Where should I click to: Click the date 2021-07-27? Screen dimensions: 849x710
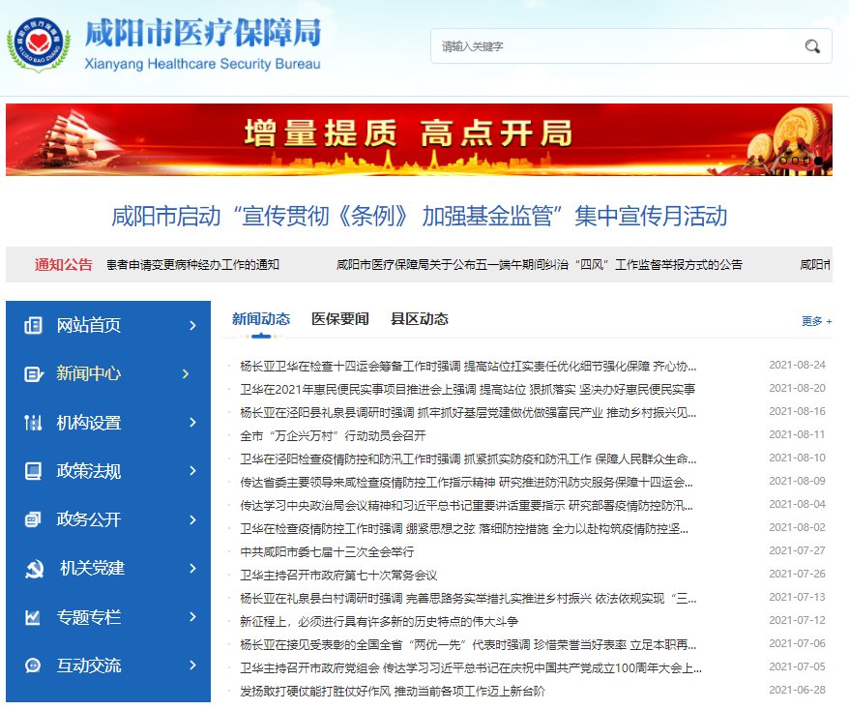[x=797, y=550]
